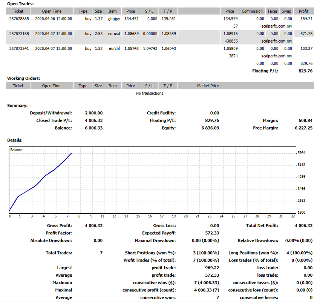The image size is (320, 302).
Task: Click the No transactions text
Action: 150,93
